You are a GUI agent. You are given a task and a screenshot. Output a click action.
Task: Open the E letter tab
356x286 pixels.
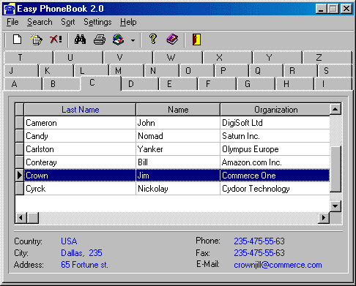coord(178,84)
